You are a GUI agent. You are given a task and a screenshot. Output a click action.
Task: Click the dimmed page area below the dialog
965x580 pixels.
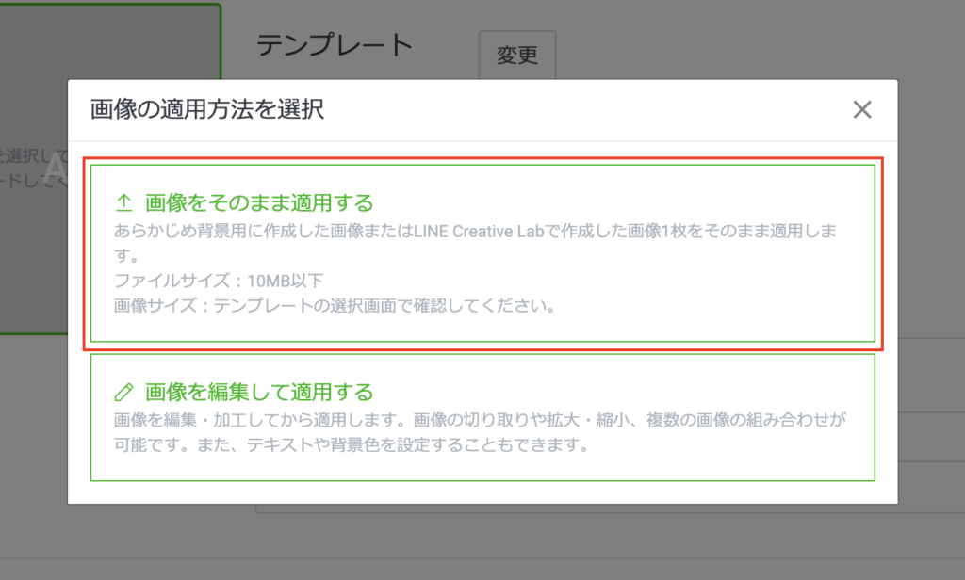471,541
